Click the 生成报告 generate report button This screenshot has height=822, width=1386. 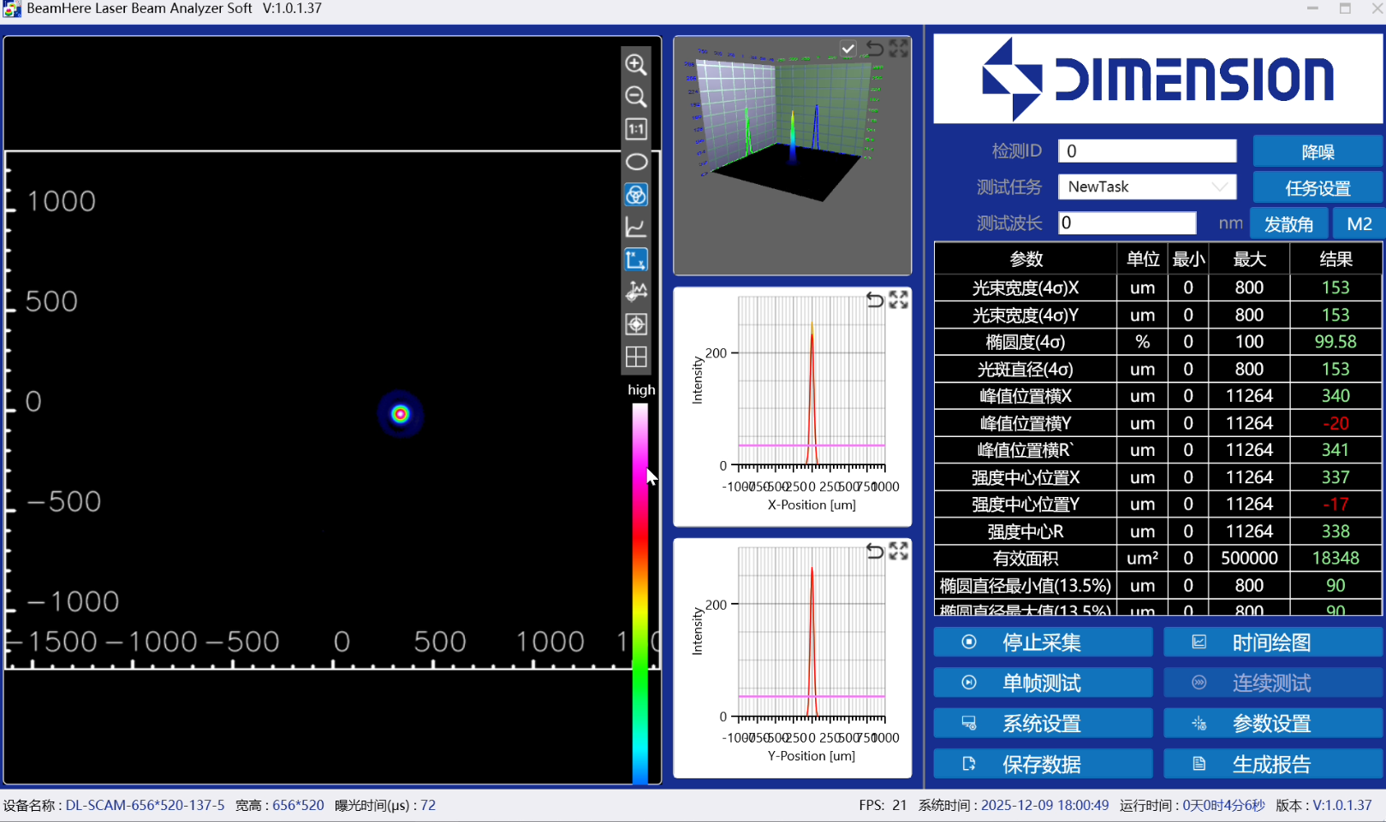(1272, 764)
